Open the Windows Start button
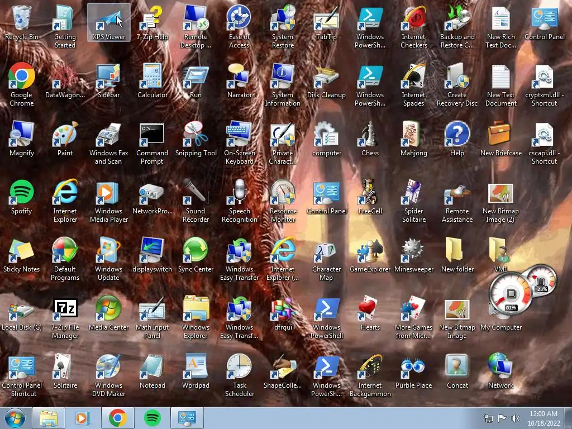Image resolution: width=572 pixels, height=429 pixels. click(15, 418)
